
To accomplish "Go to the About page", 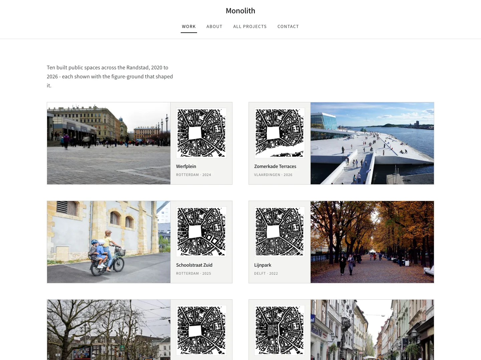I will [214, 27].
